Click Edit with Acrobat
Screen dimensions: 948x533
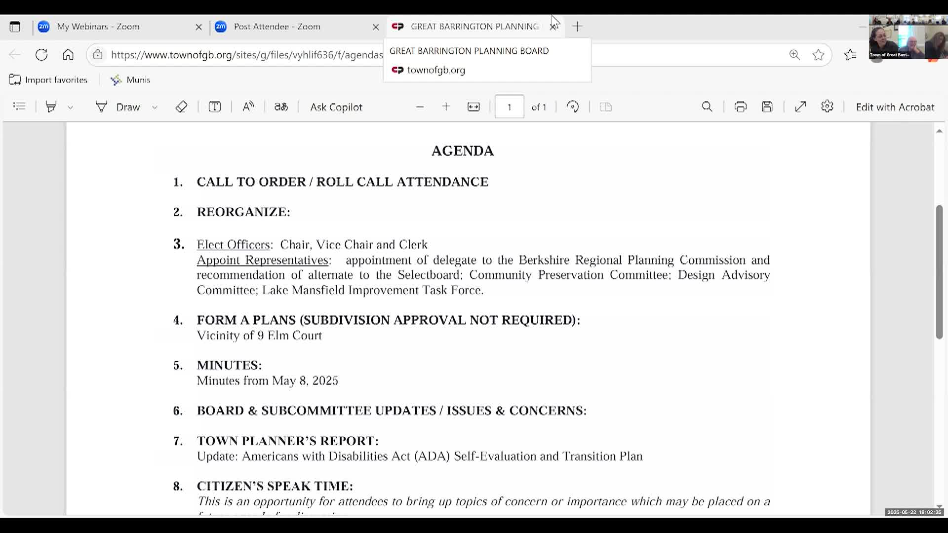[x=895, y=107]
